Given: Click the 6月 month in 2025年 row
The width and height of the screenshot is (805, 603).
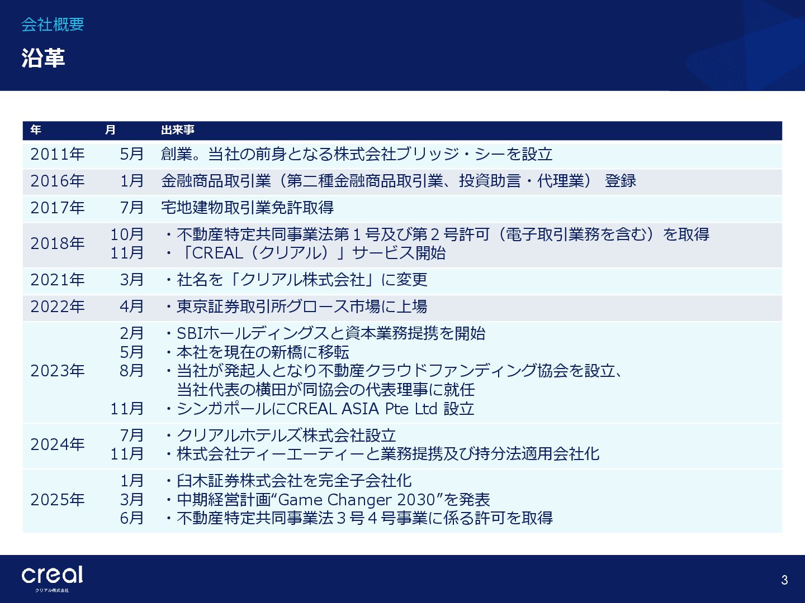Looking at the screenshot, I should click(132, 518).
